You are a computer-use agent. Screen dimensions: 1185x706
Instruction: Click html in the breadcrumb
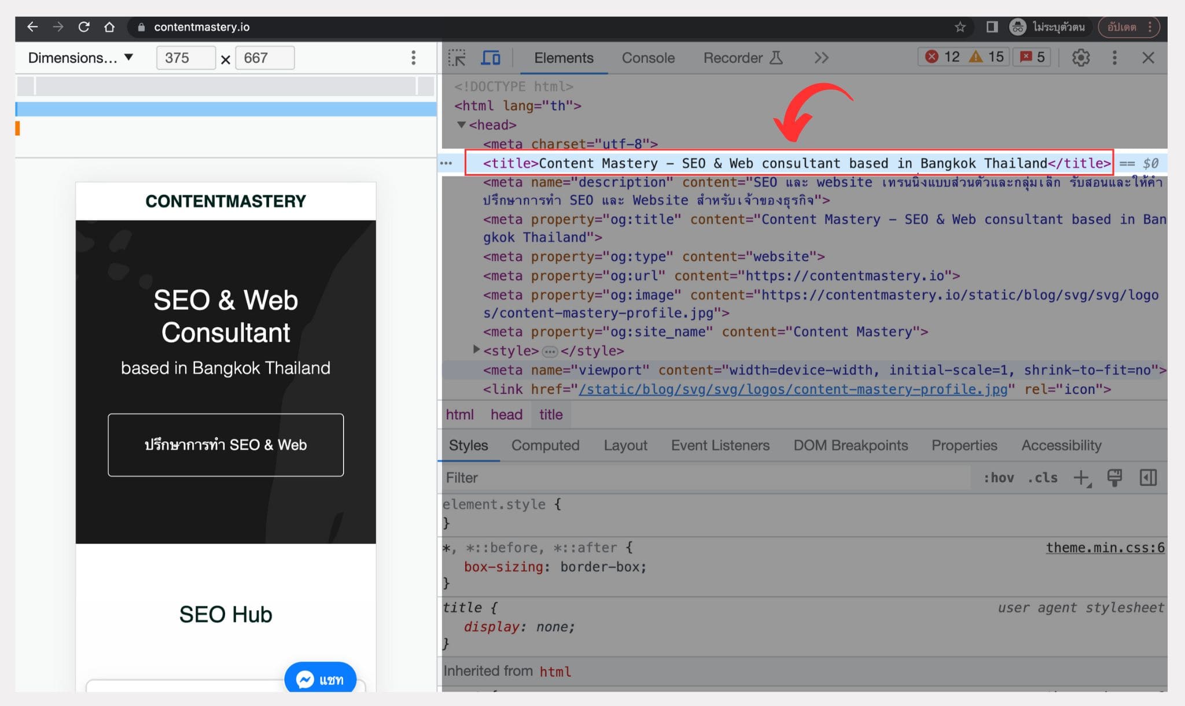pos(459,415)
